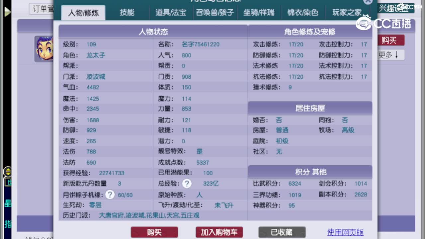This screenshot has height=239, width=425.
Task: Click the character avatar portrait
Action: click(44, 48)
